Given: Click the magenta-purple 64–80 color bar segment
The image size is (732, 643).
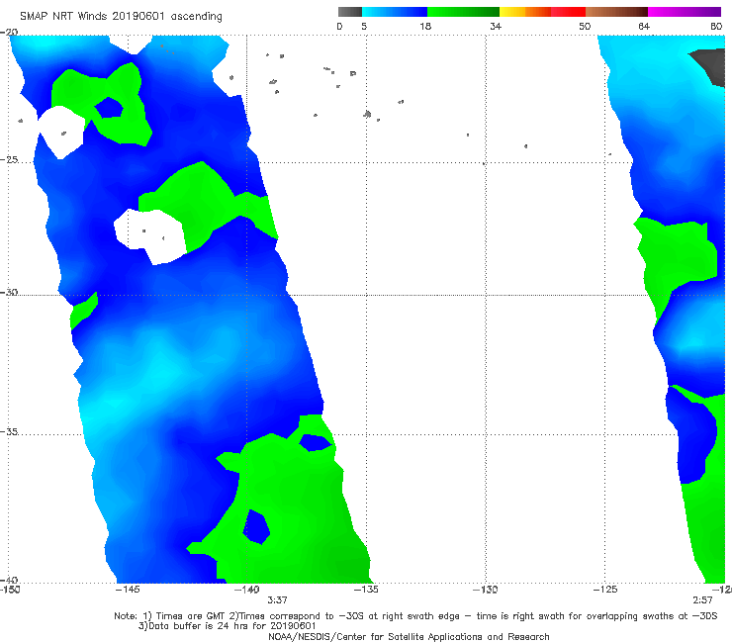Looking at the screenshot, I should coord(685,12).
